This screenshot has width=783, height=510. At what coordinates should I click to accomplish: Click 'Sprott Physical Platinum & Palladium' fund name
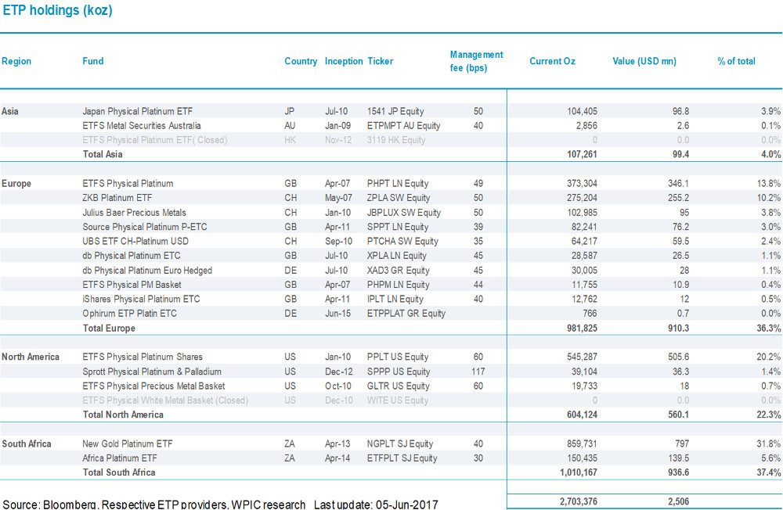click(x=152, y=372)
